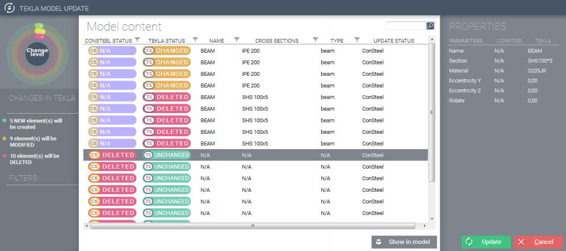This screenshot has width=566, height=251.
Task: Click N/A Consteel badge in first row
Action: 112,51
